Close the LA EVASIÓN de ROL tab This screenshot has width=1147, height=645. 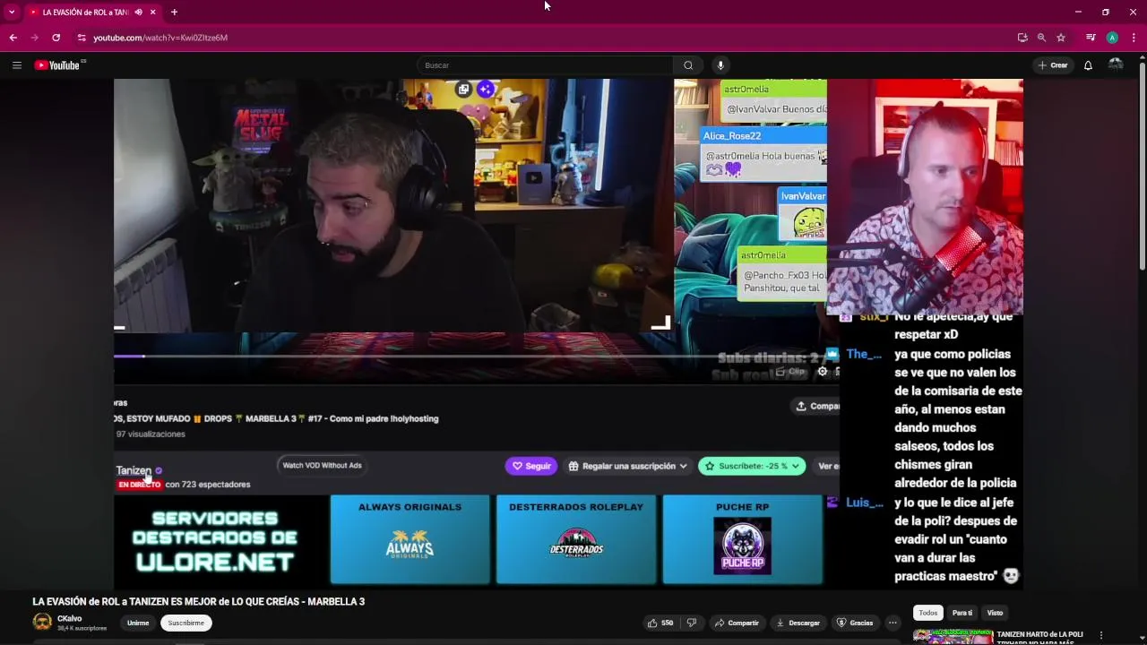(x=152, y=13)
